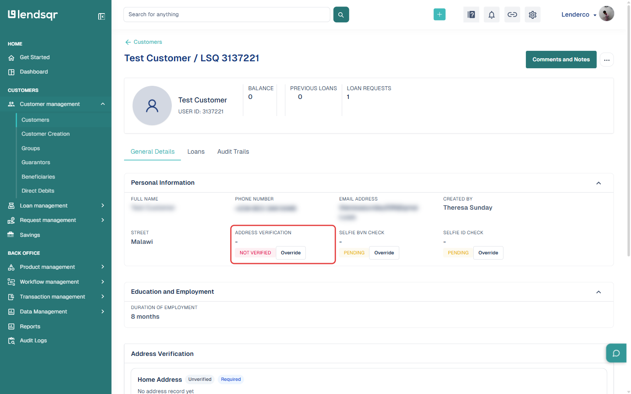The height and width of the screenshot is (394, 631).
Task: Click the Workflow management icon
Action: pos(11,282)
